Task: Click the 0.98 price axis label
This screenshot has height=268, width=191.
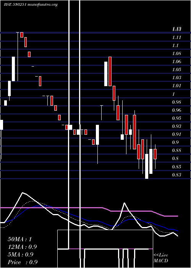Action: pos(176,102)
